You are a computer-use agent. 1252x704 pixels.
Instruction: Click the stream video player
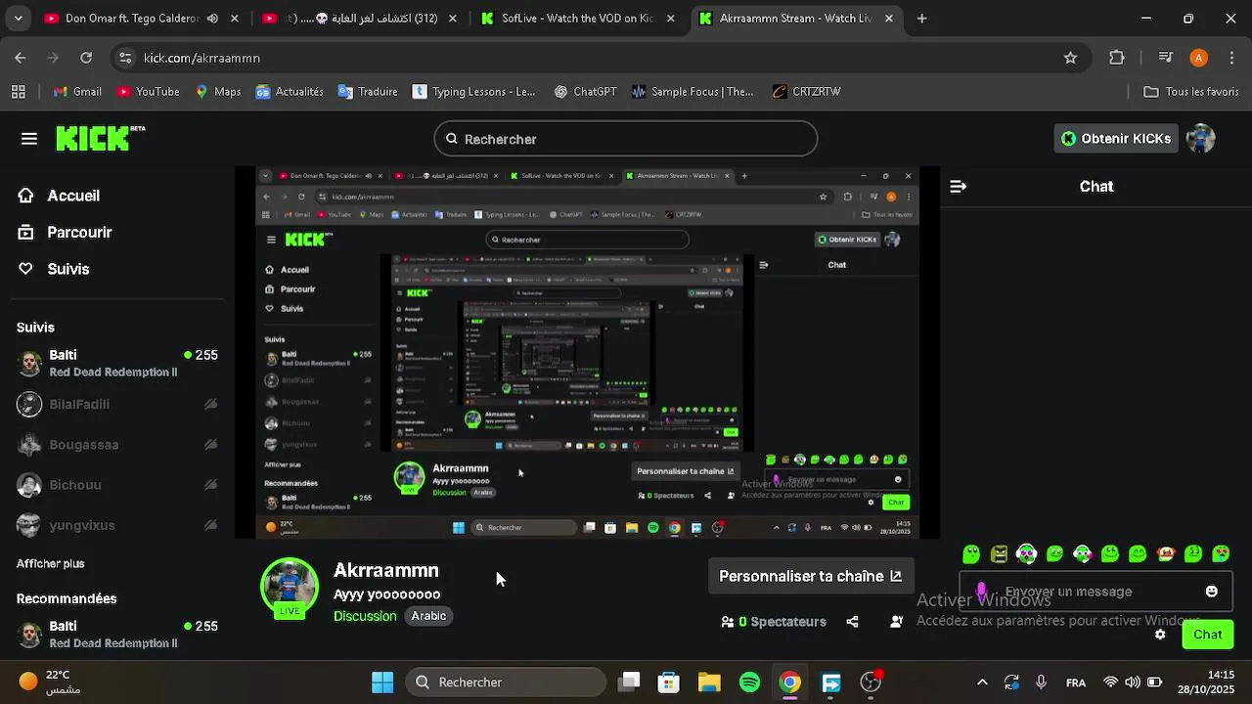point(587,352)
